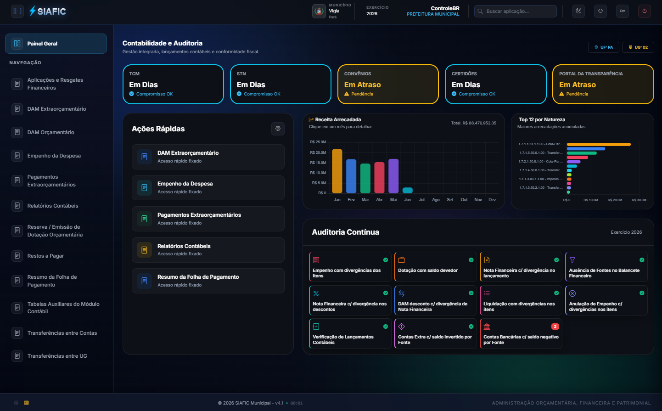Click the Vigia municipality crest icon

point(319,11)
